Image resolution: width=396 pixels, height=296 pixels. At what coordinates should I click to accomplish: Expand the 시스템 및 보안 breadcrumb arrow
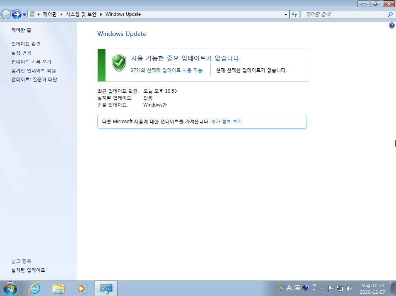click(x=101, y=14)
